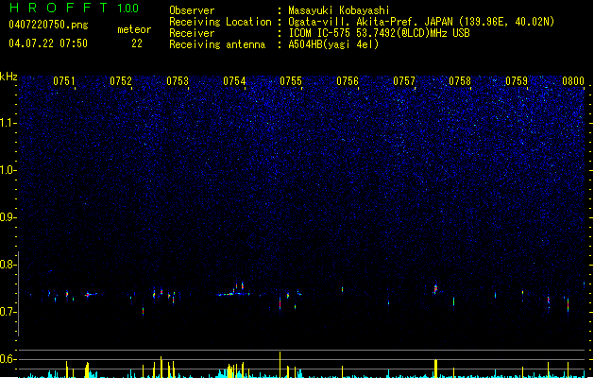Click the HROFFT 1.00 title text
594x378 pixels.
click(74, 8)
